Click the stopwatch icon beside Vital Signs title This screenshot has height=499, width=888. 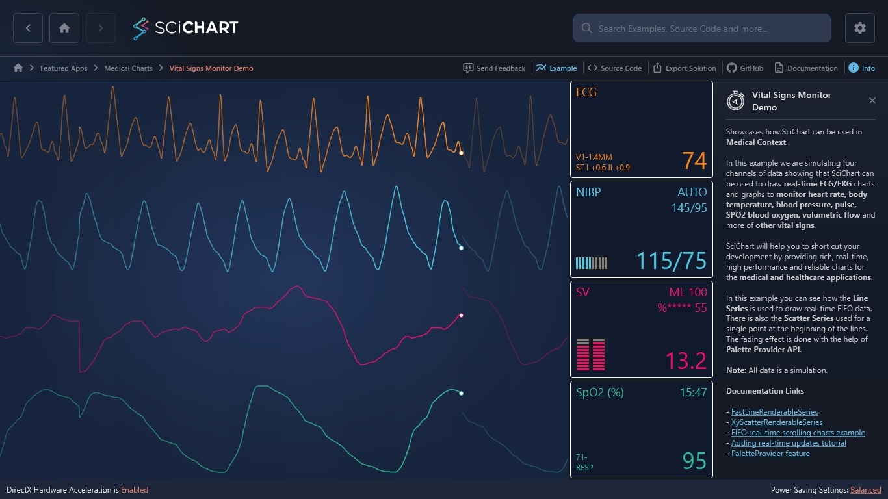(736, 101)
